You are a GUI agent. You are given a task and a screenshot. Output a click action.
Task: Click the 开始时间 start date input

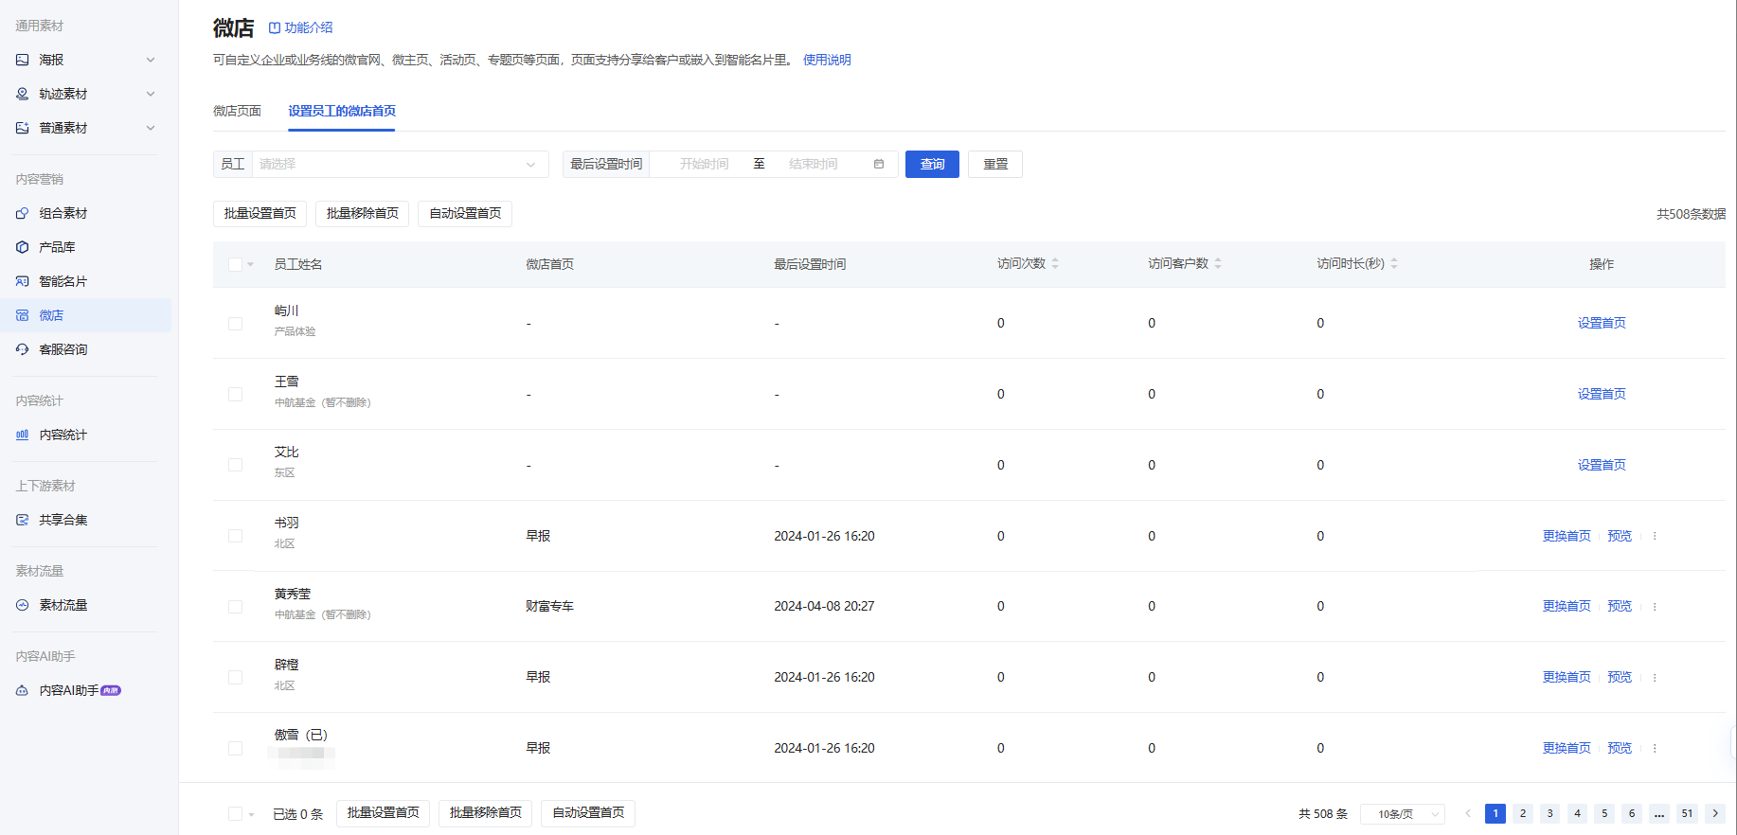(705, 164)
